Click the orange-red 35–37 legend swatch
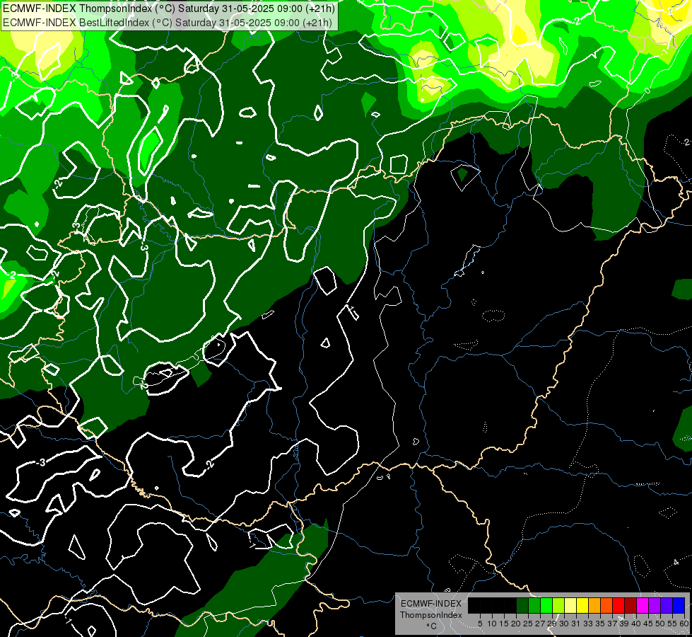The width and height of the screenshot is (692, 637). tap(606, 606)
